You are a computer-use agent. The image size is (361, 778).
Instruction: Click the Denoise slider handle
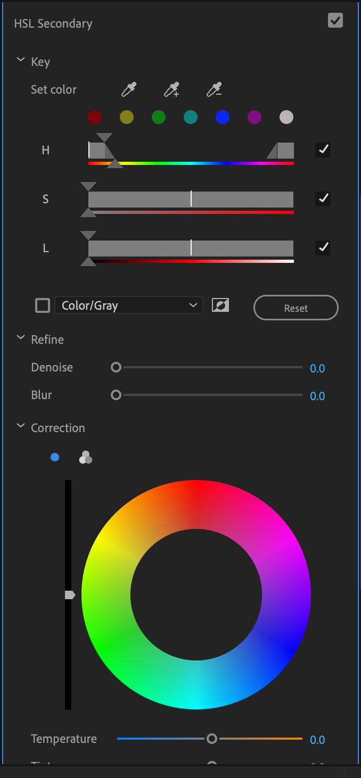coord(116,367)
